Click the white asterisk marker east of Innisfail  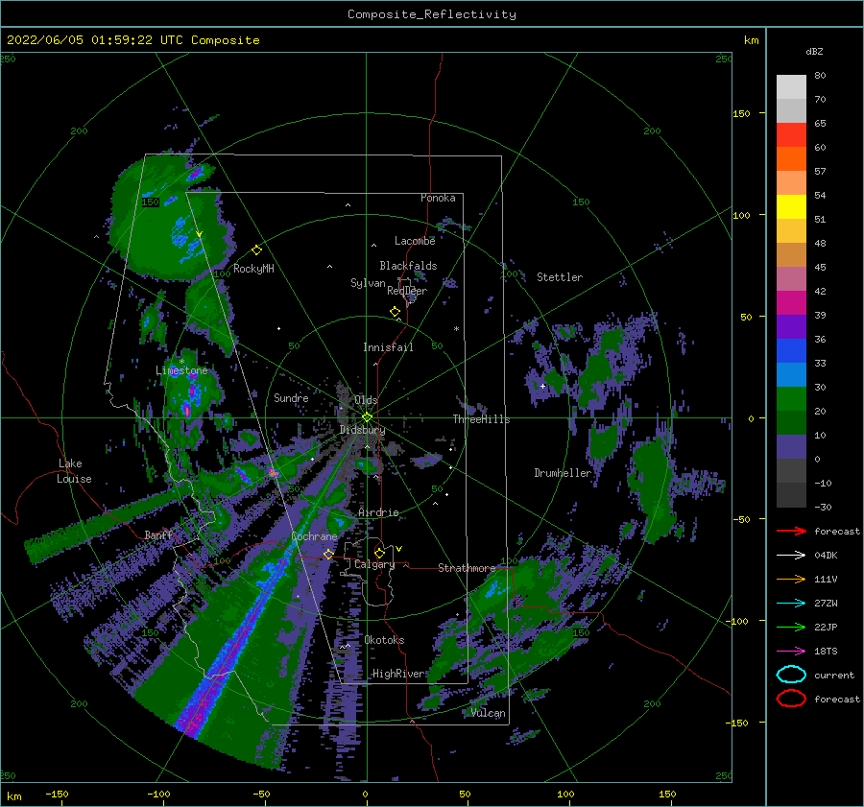[456, 329]
